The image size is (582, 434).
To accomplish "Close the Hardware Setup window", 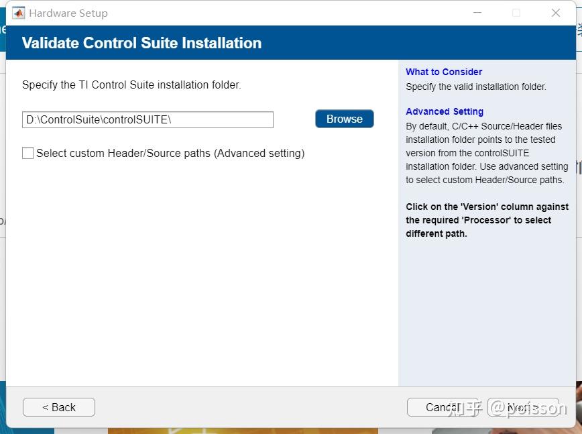I will tap(556, 13).
